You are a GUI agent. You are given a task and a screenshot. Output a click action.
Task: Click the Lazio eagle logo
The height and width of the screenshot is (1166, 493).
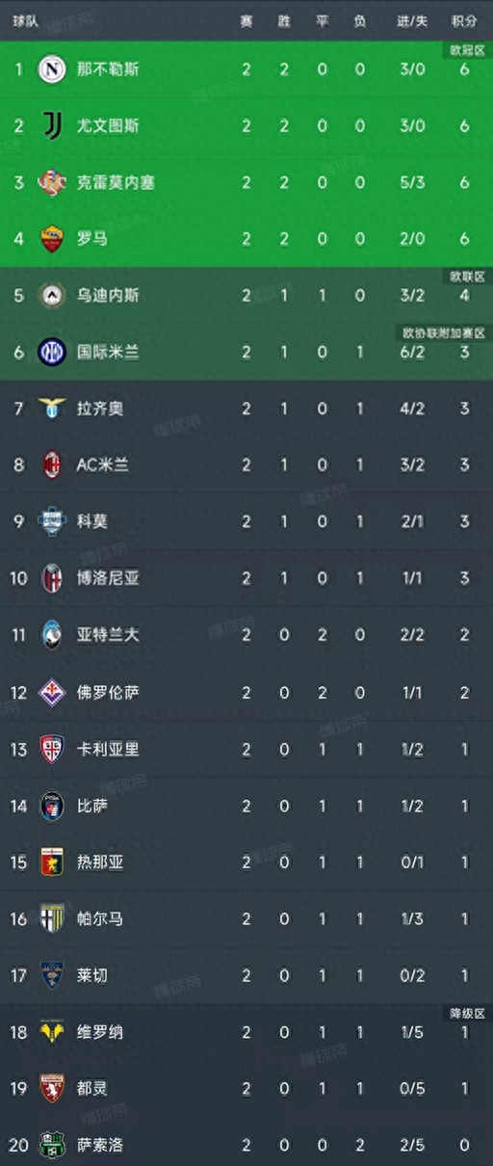pos(52,409)
